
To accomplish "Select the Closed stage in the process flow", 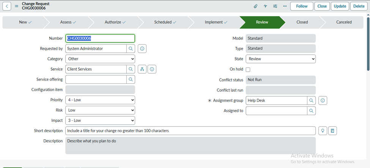I will pyautogui.click(x=302, y=22).
